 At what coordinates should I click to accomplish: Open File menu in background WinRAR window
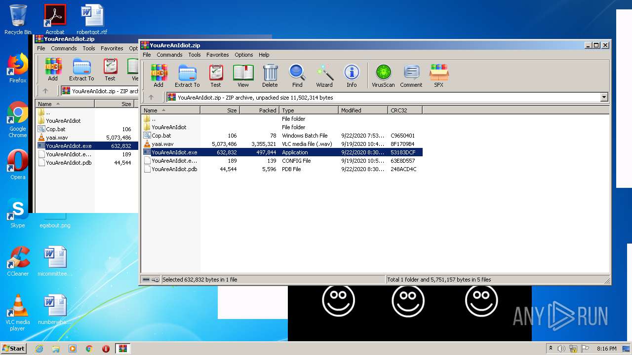[x=41, y=48]
